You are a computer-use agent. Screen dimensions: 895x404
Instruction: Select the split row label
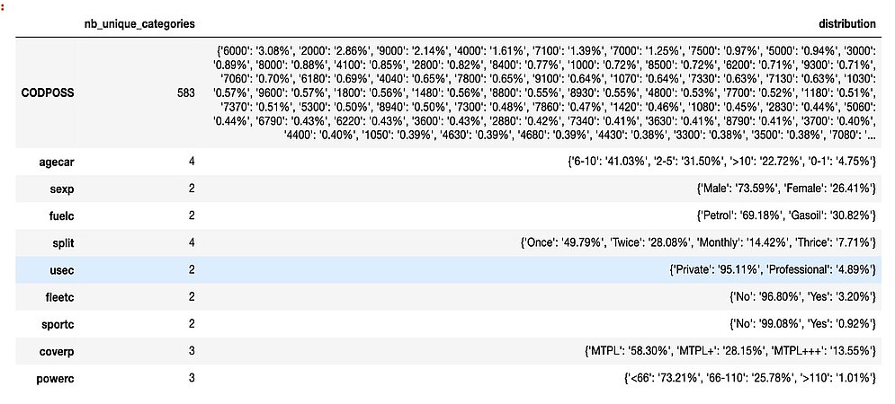click(61, 242)
